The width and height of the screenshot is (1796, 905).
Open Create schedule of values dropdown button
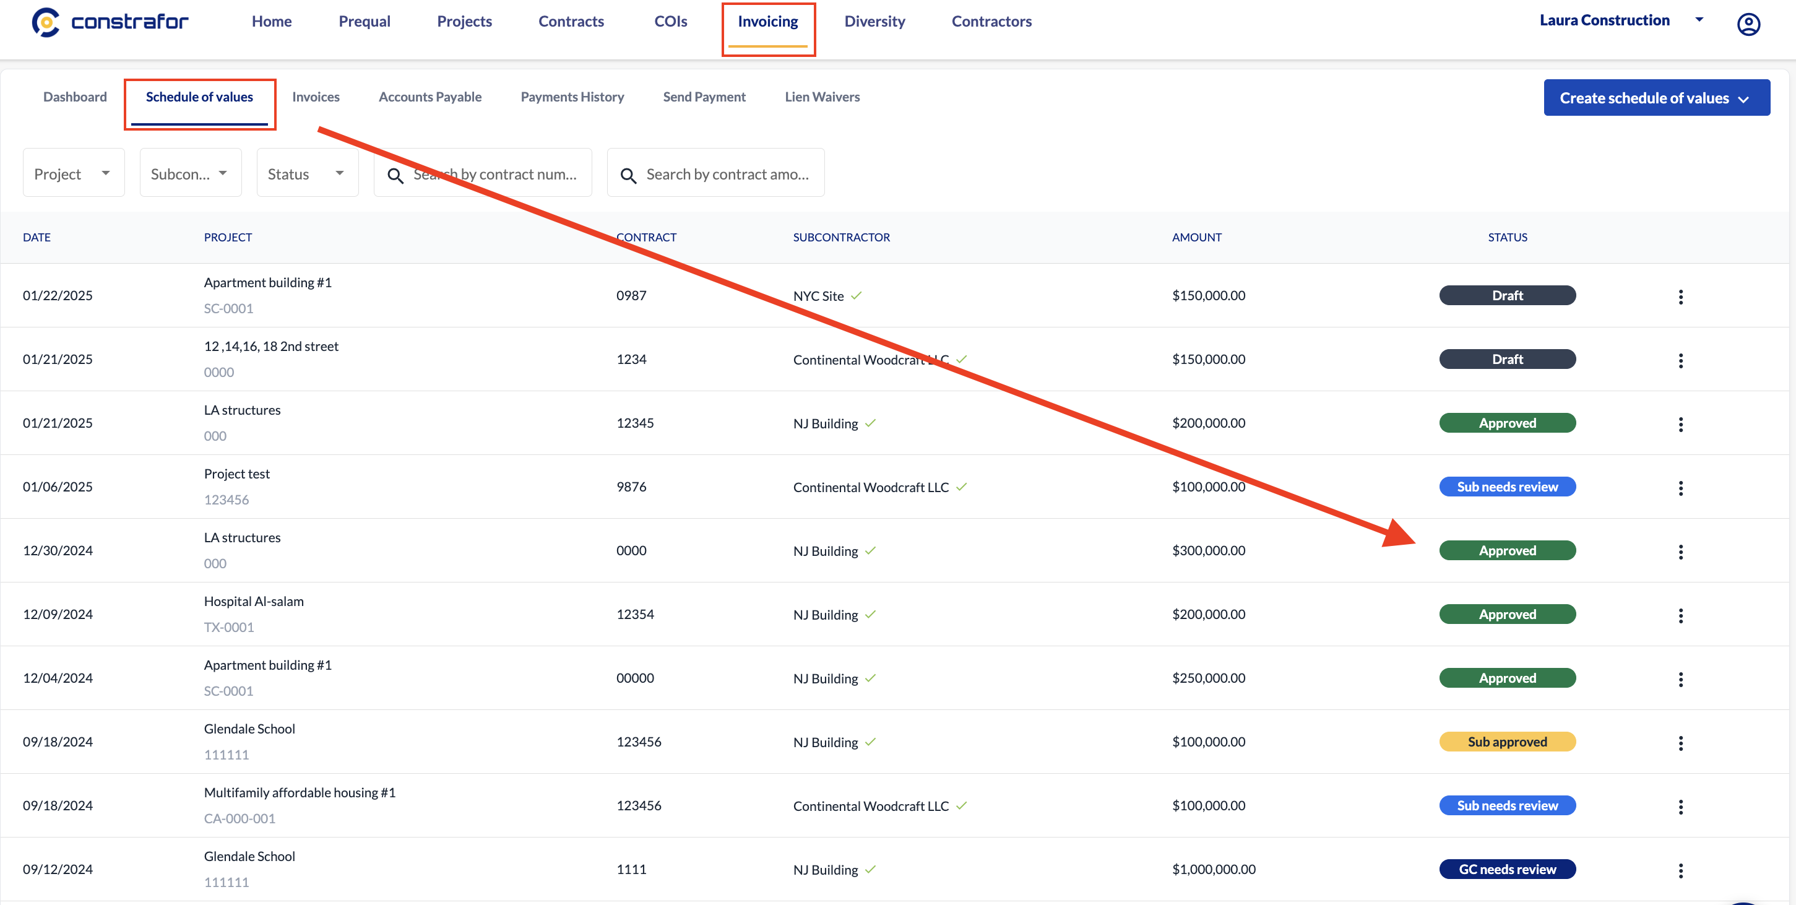pos(1657,98)
